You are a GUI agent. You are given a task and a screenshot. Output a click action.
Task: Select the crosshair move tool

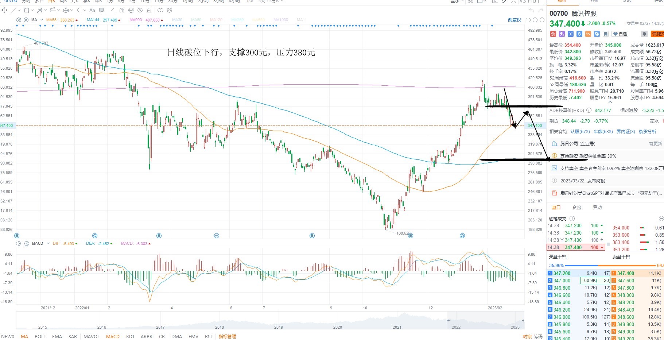click(4, 10)
